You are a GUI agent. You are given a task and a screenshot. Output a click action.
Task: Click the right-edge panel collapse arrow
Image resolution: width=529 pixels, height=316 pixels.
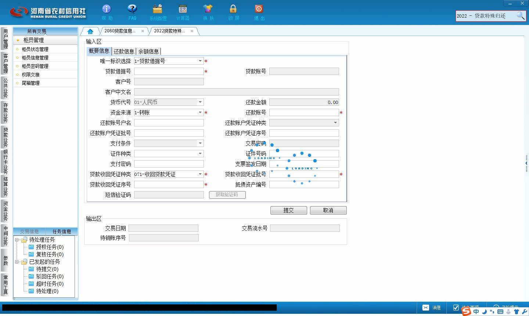(x=527, y=163)
